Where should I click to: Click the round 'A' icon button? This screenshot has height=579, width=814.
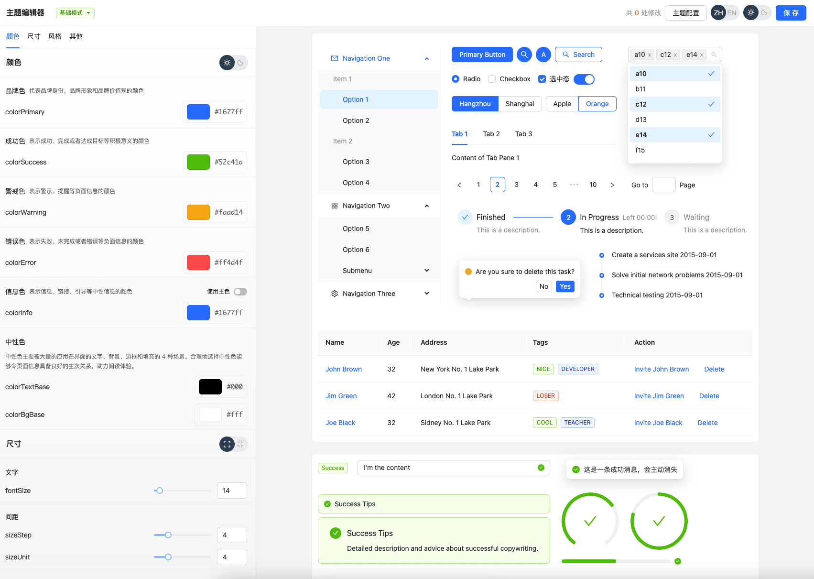point(543,55)
